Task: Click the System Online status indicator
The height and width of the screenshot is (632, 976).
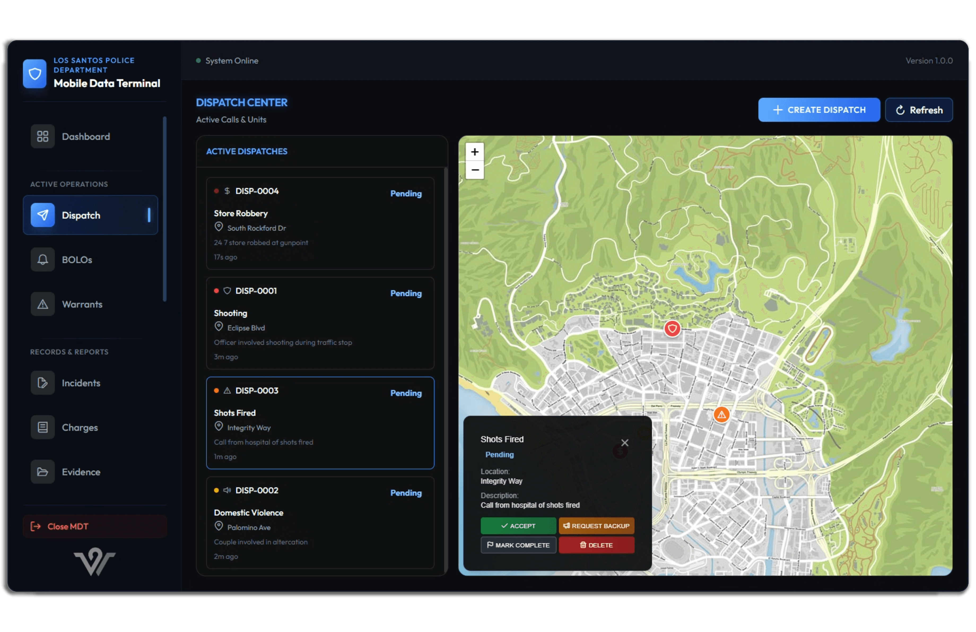Action: tap(227, 61)
